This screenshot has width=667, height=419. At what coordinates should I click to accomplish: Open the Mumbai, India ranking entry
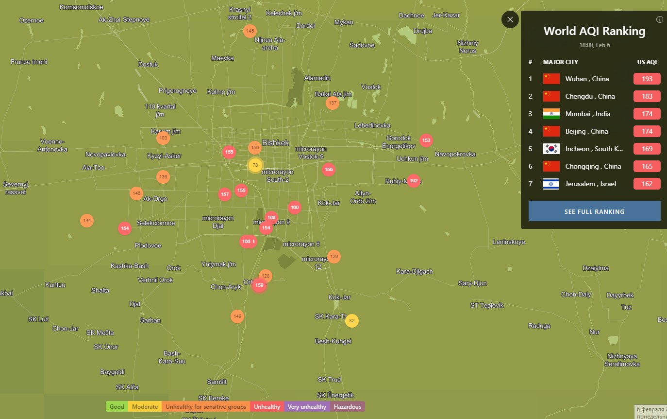coord(587,114)
